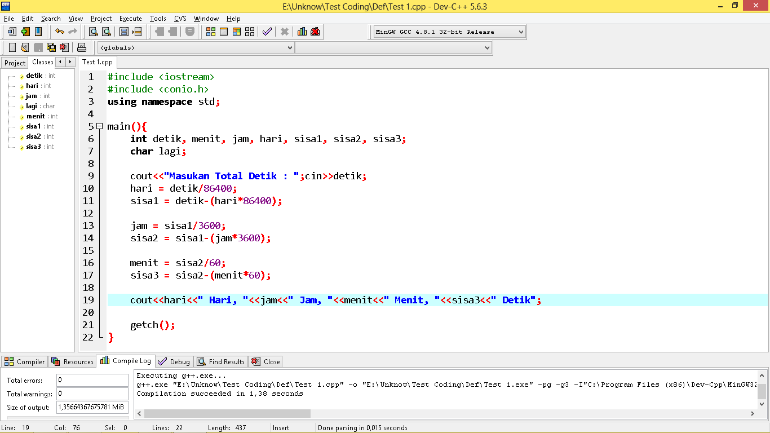Click compile log scroll down arrow
Viewport: 770px width, 433px height.
(762, 404)
